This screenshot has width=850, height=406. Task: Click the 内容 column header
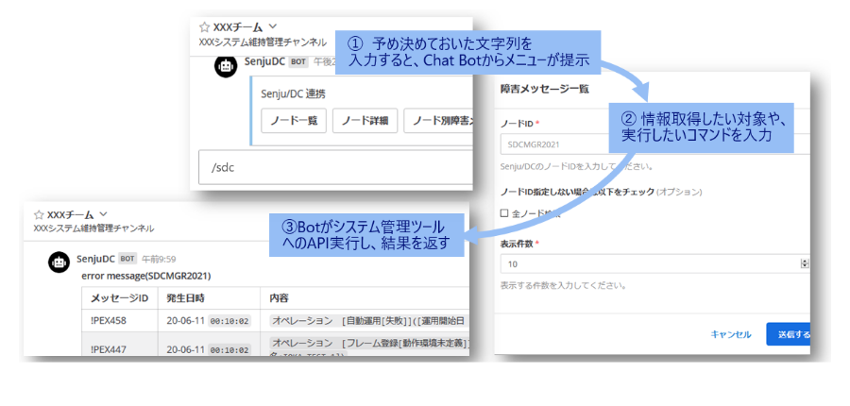tap(365, 298)
